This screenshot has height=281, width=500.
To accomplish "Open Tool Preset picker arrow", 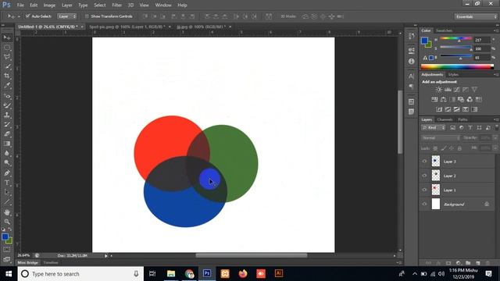I will point(19,16).
